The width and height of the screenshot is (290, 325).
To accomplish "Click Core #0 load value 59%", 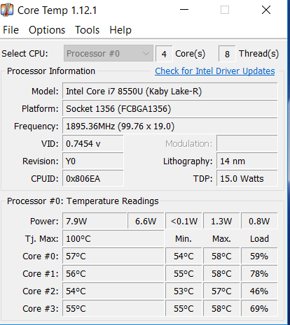I will (259, 256).
